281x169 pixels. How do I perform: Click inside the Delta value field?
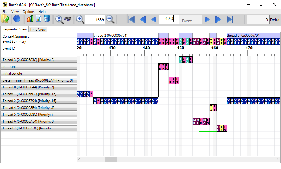pyautogui.click(x=258, y=19)
